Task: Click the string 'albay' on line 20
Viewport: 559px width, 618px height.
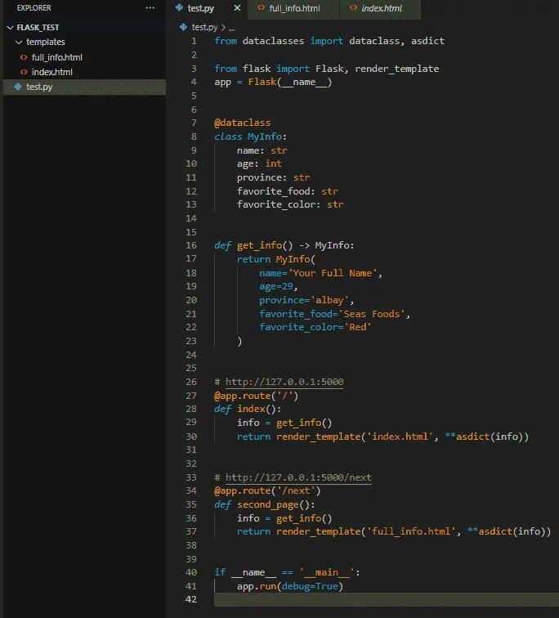Action: (x=329, y=300)
